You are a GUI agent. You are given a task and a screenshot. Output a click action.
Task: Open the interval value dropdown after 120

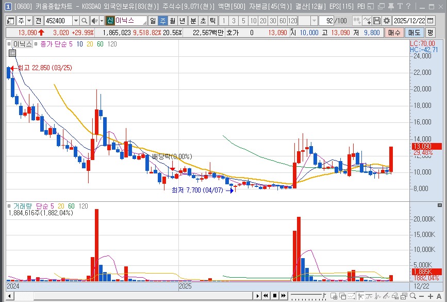(314, 21)
